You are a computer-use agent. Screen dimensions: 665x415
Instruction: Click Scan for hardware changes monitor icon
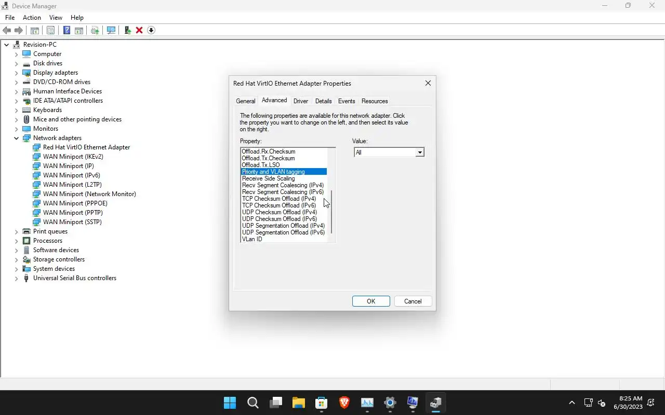(111, 30)
